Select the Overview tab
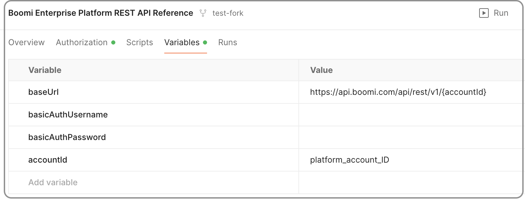 (26, 42)
